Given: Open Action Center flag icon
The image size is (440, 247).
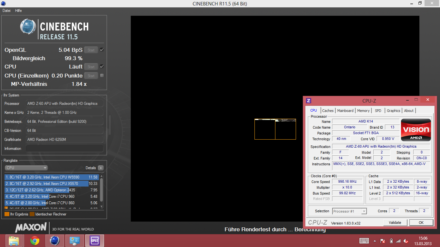Looking at the screenshot, I should coord(383,241).
